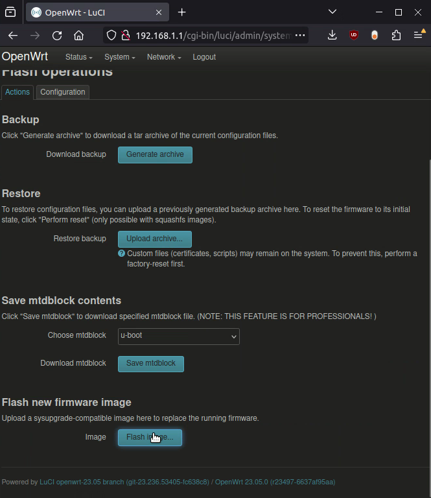Screen dimensions: 431x498
Task: Click the insecure connection padlock icon
Action: pyautogui.click(x=126, y=35)
